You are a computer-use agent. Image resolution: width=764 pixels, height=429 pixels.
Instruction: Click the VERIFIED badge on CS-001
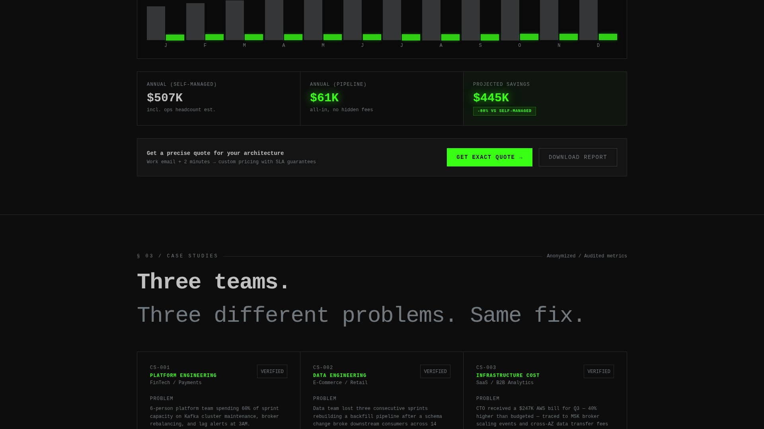(x=272, y=371)
